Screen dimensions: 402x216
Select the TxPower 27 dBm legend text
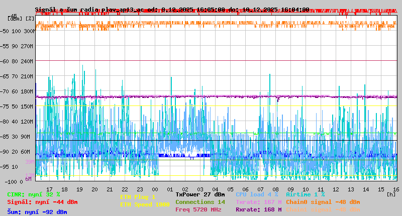tap(200, 194)
